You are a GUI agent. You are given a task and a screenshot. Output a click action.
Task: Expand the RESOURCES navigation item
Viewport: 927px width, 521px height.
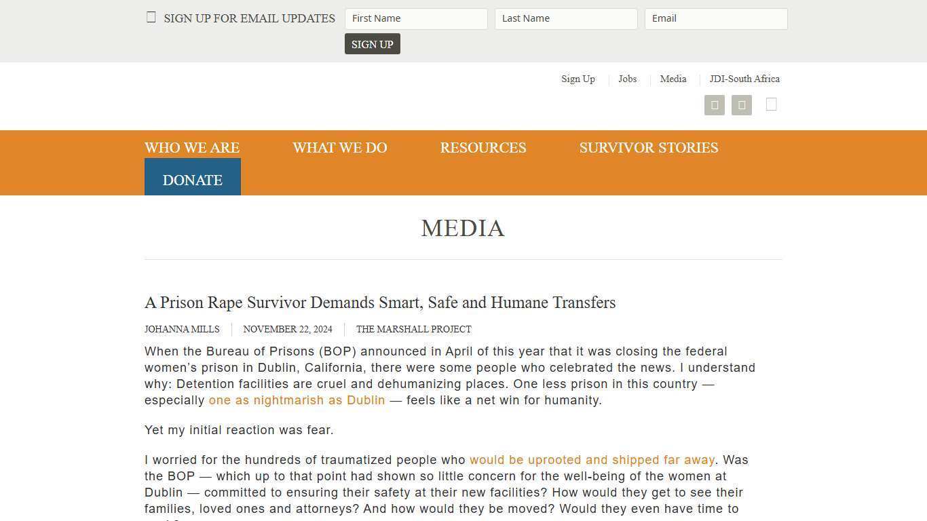point(483,147)
